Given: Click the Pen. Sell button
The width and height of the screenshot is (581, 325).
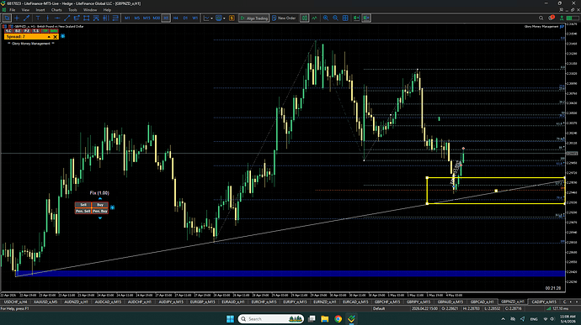Looking at the screenshot, I should [x=83, y=211].
